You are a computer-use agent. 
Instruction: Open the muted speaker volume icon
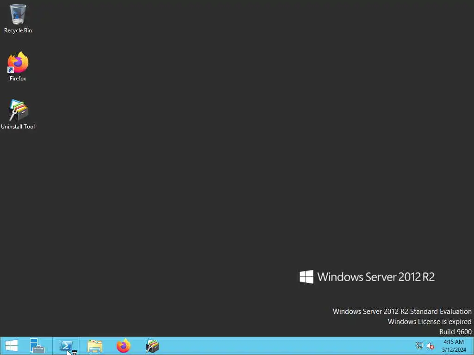tap(430, 346)
